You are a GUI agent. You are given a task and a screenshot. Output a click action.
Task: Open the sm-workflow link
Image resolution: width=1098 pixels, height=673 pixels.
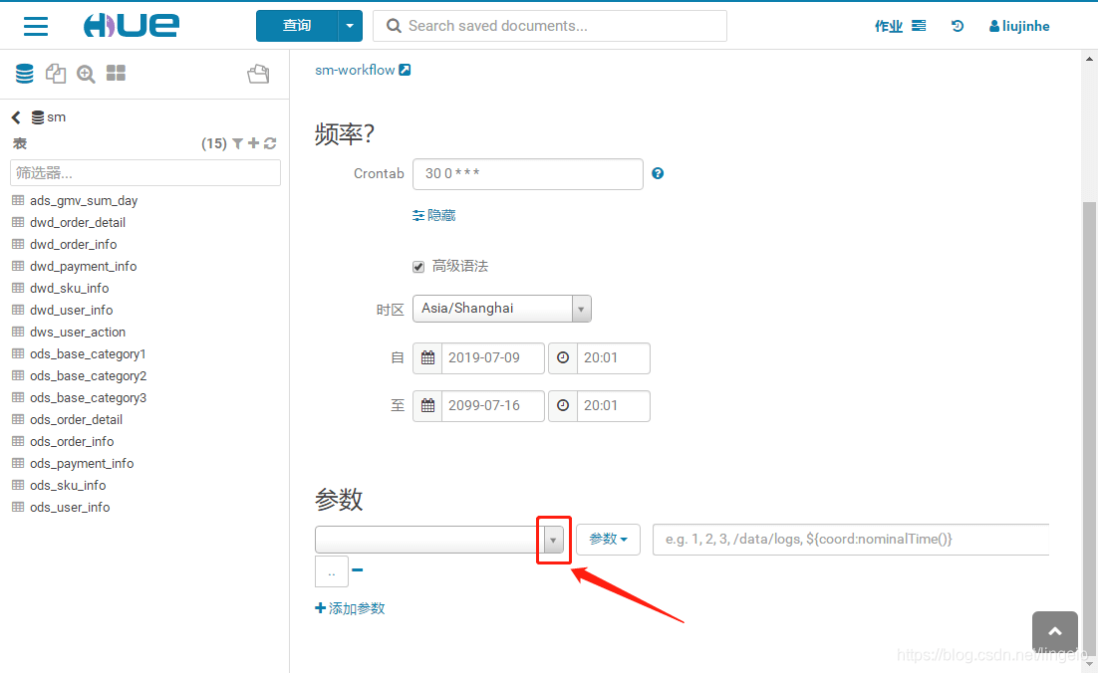tap(355, 70)
